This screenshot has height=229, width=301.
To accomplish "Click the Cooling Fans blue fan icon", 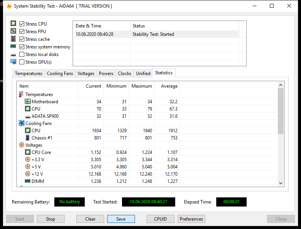I will tap(22, 123).
